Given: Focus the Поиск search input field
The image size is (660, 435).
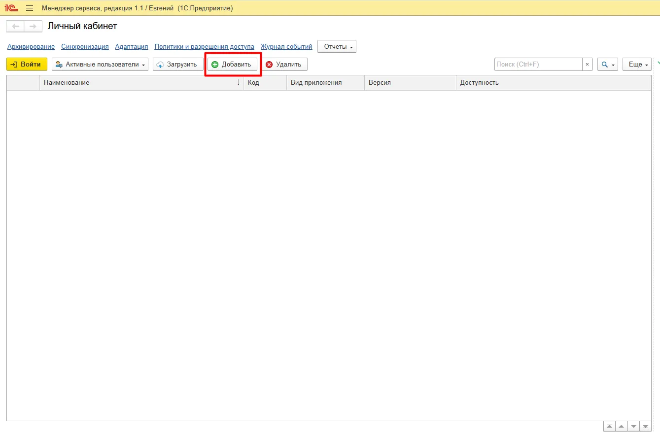Looking at the screenshot, I should click(538, 65).
